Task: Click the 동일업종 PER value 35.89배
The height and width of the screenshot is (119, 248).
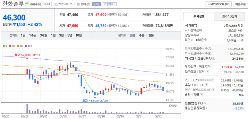Action: 238,104
